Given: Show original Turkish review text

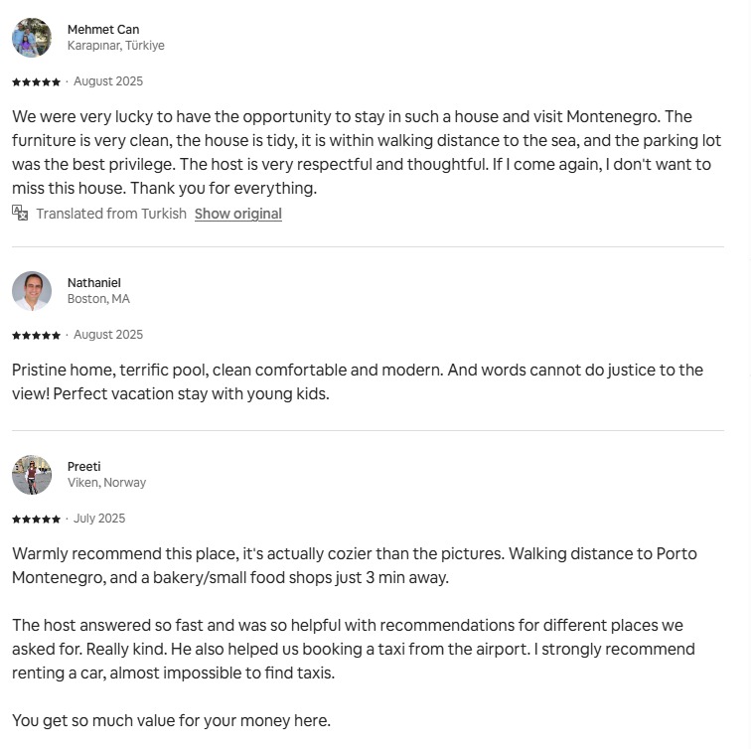Looking at the screenshot, I should [x=237, y=214].
